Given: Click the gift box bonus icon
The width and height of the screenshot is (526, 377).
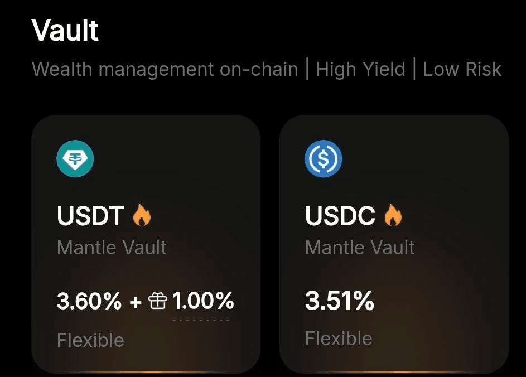Looking at the screenshot, I should point(157,302).
